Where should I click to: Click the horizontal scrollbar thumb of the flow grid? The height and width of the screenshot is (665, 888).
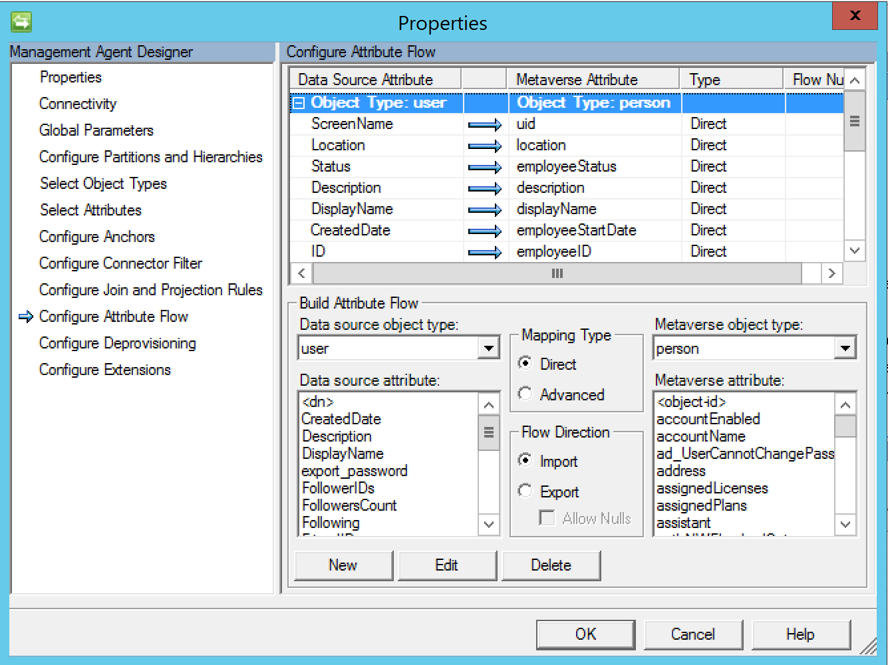click(x=557, y=273)
